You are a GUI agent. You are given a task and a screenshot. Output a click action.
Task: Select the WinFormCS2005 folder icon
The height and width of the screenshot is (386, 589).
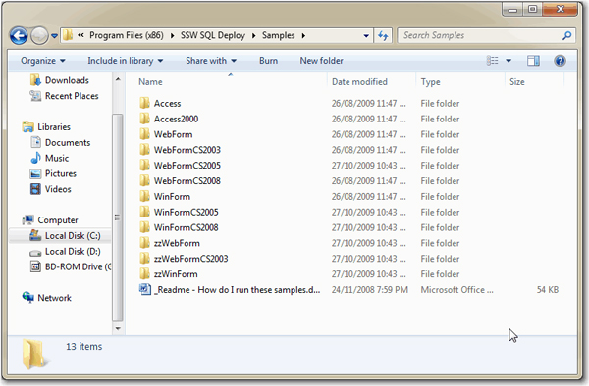tap(144, 213)
